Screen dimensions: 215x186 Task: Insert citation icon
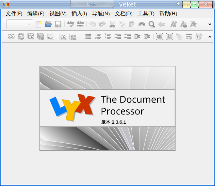199,36
